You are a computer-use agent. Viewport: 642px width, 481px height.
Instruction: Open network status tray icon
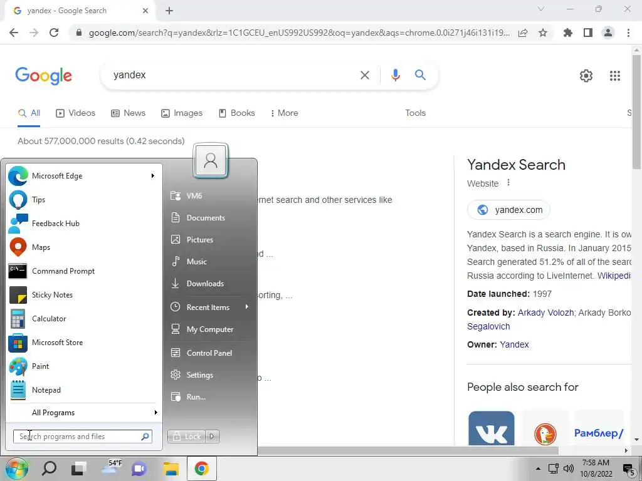554,468
